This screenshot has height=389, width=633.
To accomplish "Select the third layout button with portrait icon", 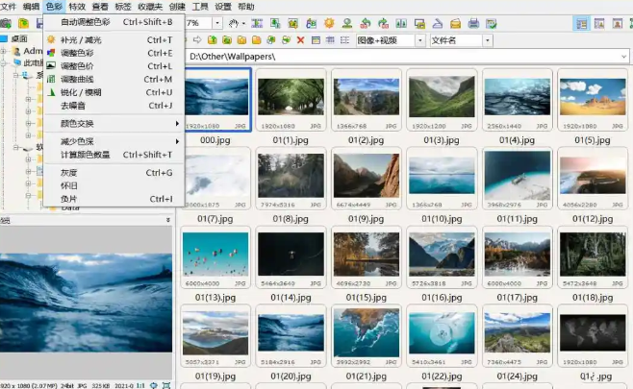I will click(x=618, y=23).
